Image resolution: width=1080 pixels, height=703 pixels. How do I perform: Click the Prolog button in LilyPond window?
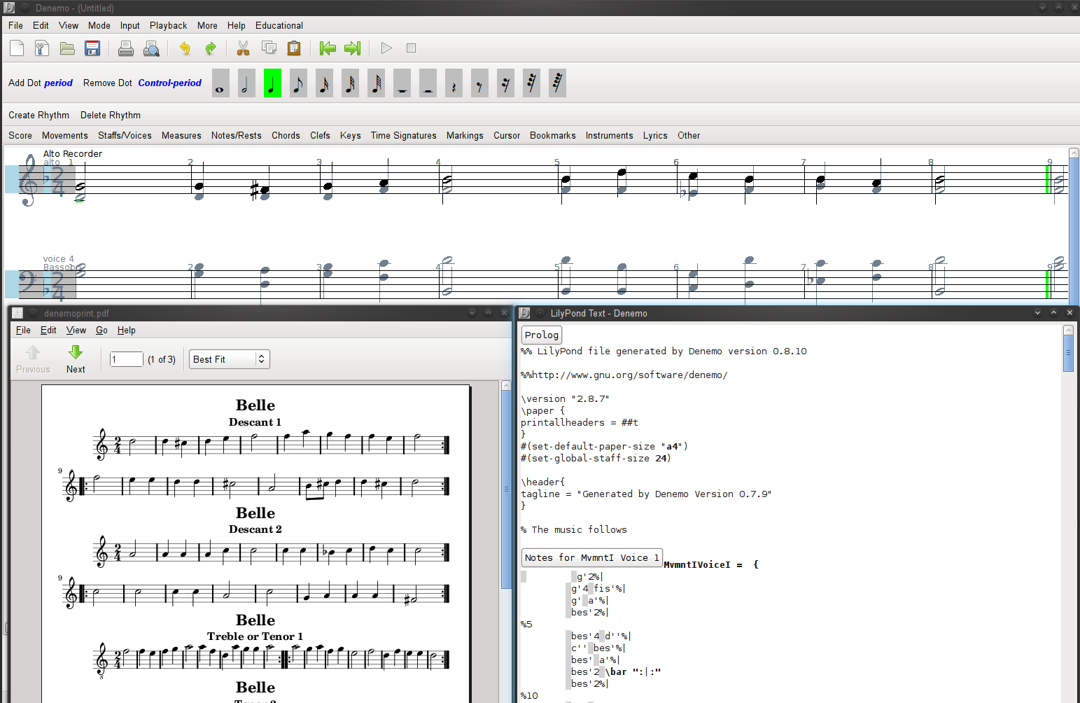pos(541,335)
